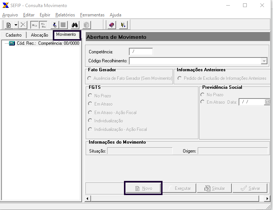Image resolution: width=273 pixels, height=210 pixels.
Task: Click the blue funnel-with-boxes toolbar icon
Action: tap(55, 25)
